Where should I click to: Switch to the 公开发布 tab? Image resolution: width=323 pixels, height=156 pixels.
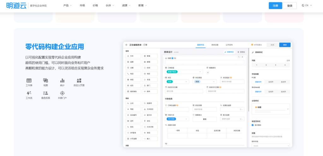[229, 45]
